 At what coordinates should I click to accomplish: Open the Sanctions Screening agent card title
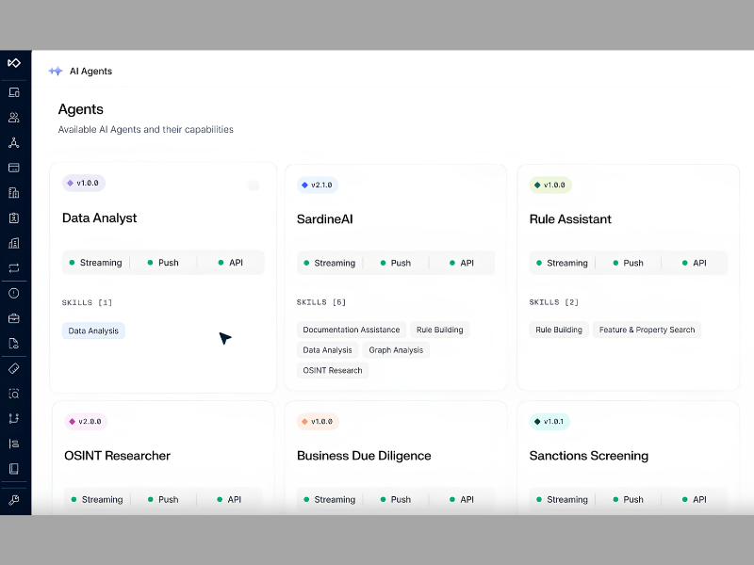point(589,456)
